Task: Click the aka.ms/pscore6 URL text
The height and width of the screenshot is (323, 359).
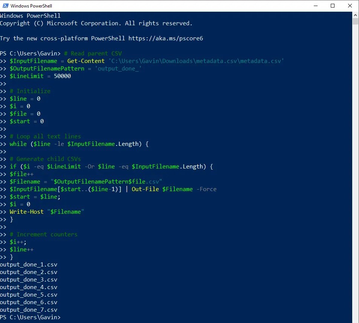Action: tap(167, 38)
